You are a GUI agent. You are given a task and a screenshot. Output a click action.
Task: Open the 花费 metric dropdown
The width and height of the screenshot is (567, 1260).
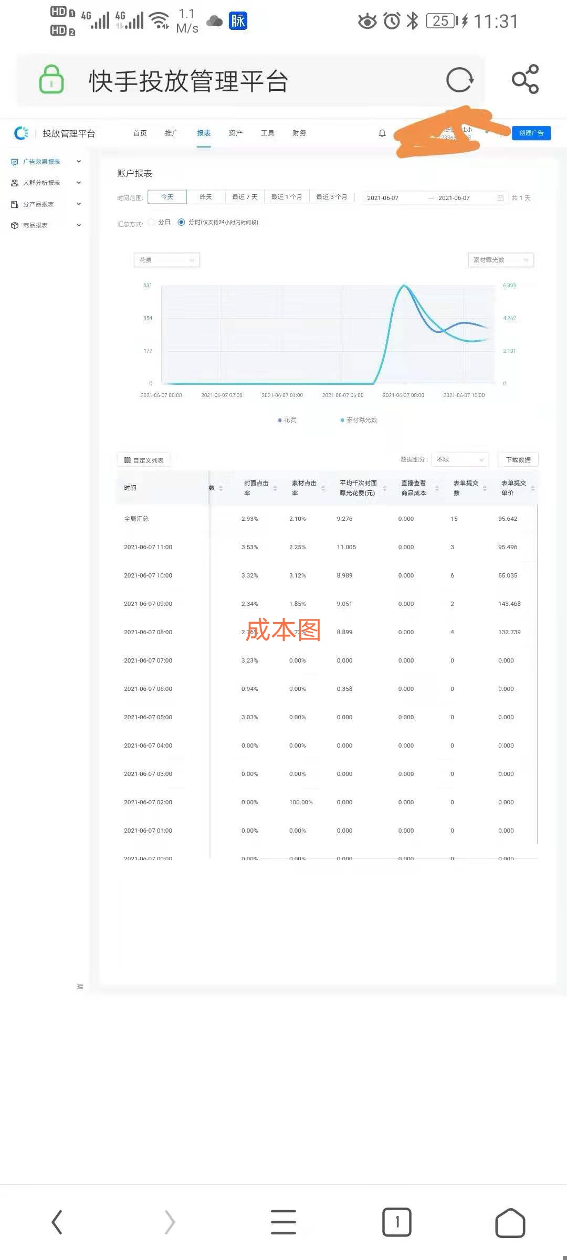[x=167, y=260]
